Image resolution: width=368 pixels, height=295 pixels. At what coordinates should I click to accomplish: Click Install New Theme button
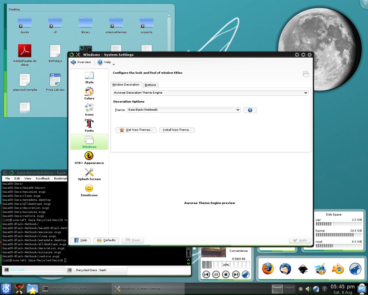coord(177,130)
